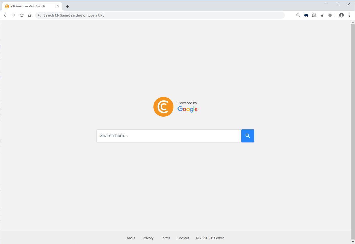Minimize the browser window
The width and height of the screenshot is (355, 244).
pos(326,4)
